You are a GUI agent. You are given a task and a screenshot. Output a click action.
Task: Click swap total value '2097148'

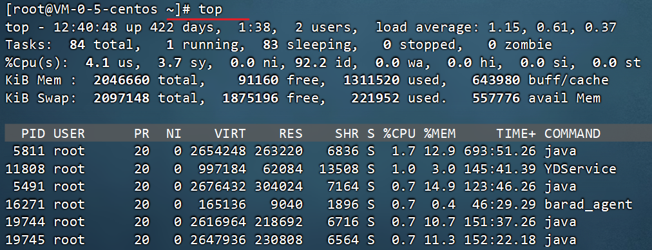(x=121, y=98)
